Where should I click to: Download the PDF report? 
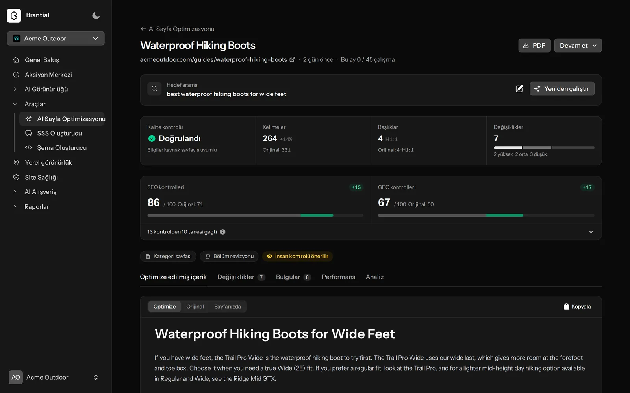pos(534,46)
